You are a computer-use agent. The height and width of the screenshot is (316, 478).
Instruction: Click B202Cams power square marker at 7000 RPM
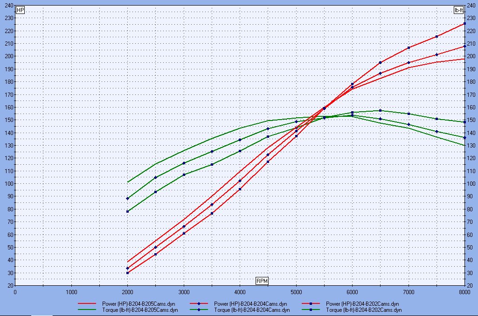409,48
